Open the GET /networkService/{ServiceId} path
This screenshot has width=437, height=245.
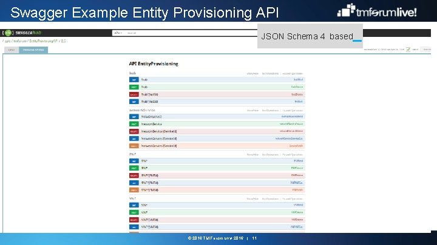click(x=159, y=139)
